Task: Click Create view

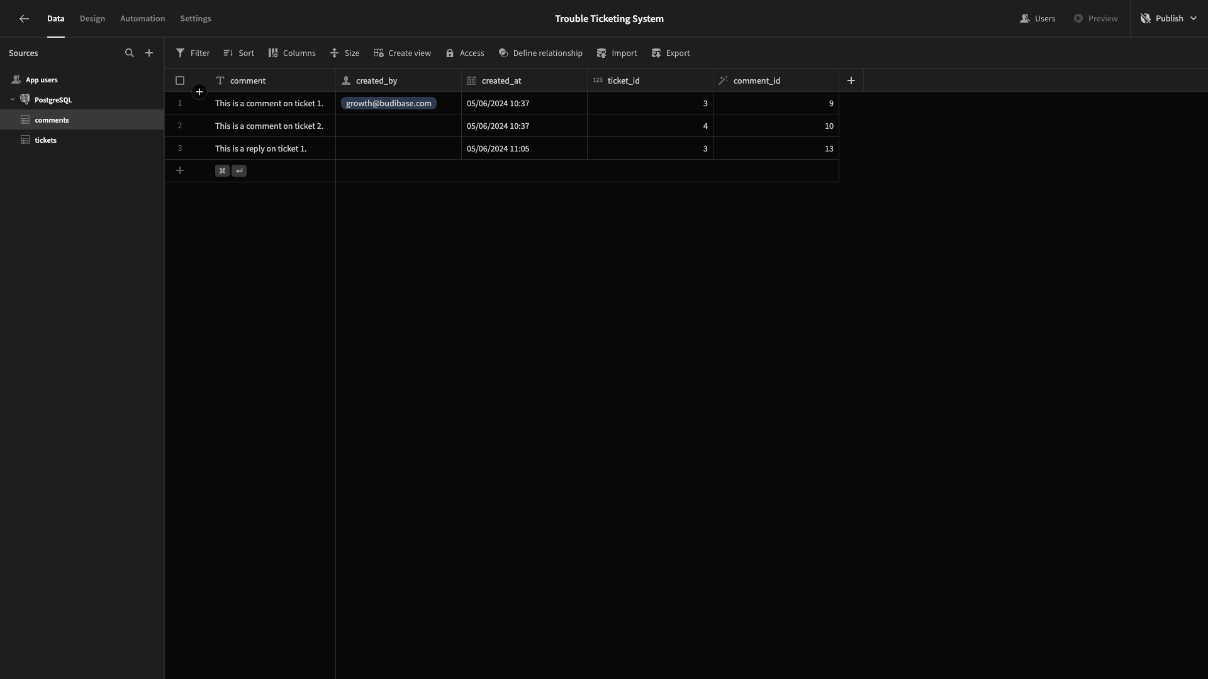Action: pos(403,53)
